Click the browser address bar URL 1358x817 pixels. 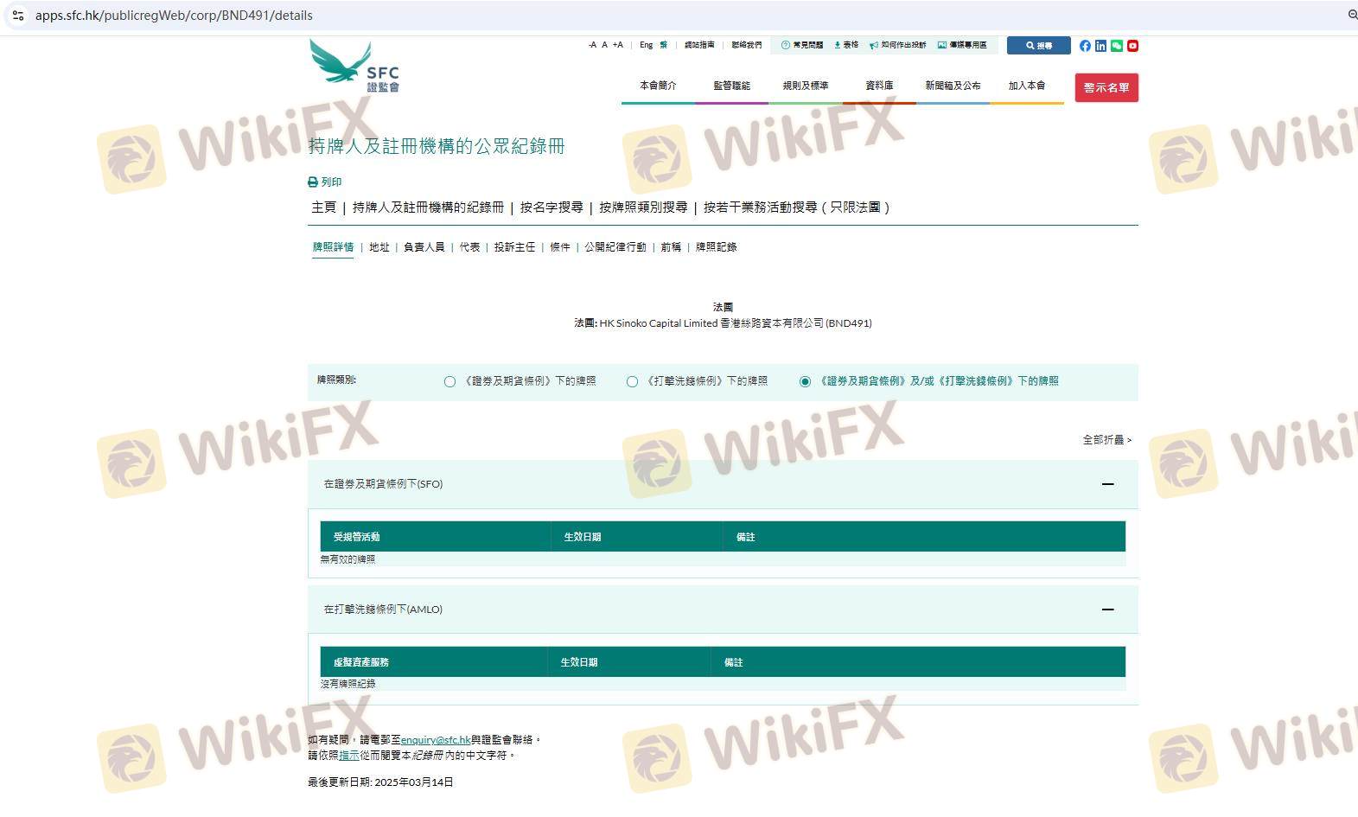click(x=174, y=16)
